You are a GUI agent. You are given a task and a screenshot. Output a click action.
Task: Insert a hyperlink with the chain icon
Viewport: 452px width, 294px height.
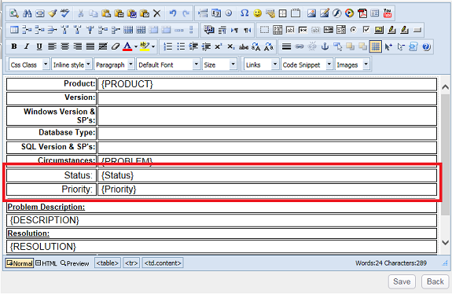(x=299, y=46)
